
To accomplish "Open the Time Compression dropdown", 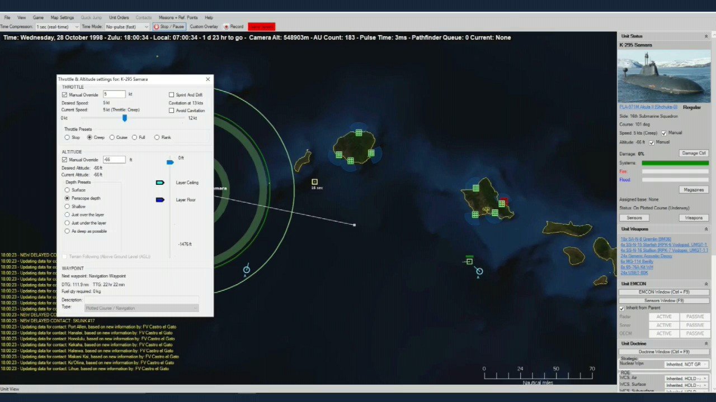I will (x=56, y=27).
